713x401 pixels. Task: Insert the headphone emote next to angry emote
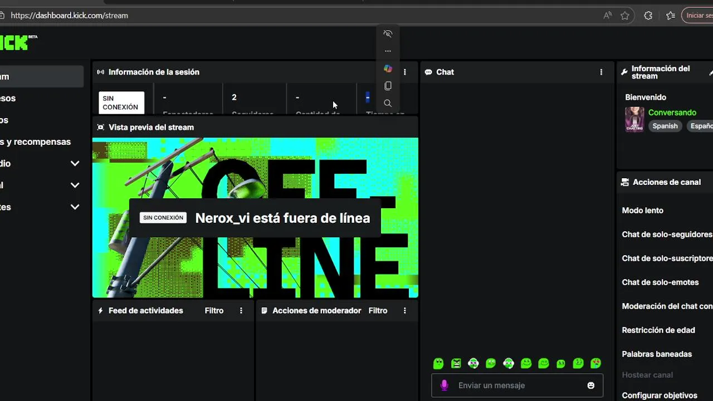(473, 364)
